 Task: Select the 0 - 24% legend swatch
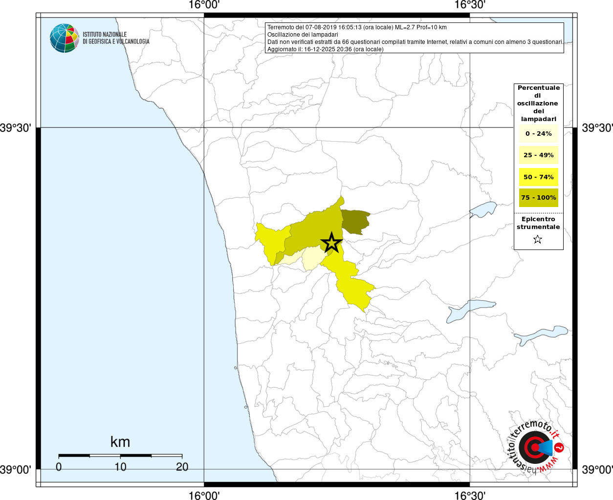tap(538, 134)
